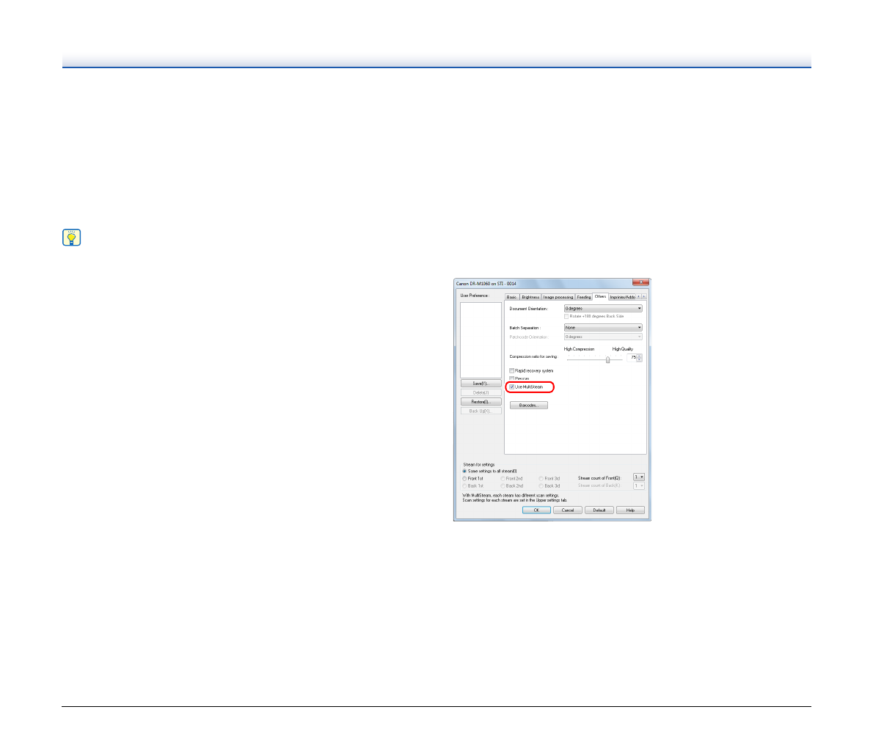Select the Front 1st stream radio button

click(464, 478)
